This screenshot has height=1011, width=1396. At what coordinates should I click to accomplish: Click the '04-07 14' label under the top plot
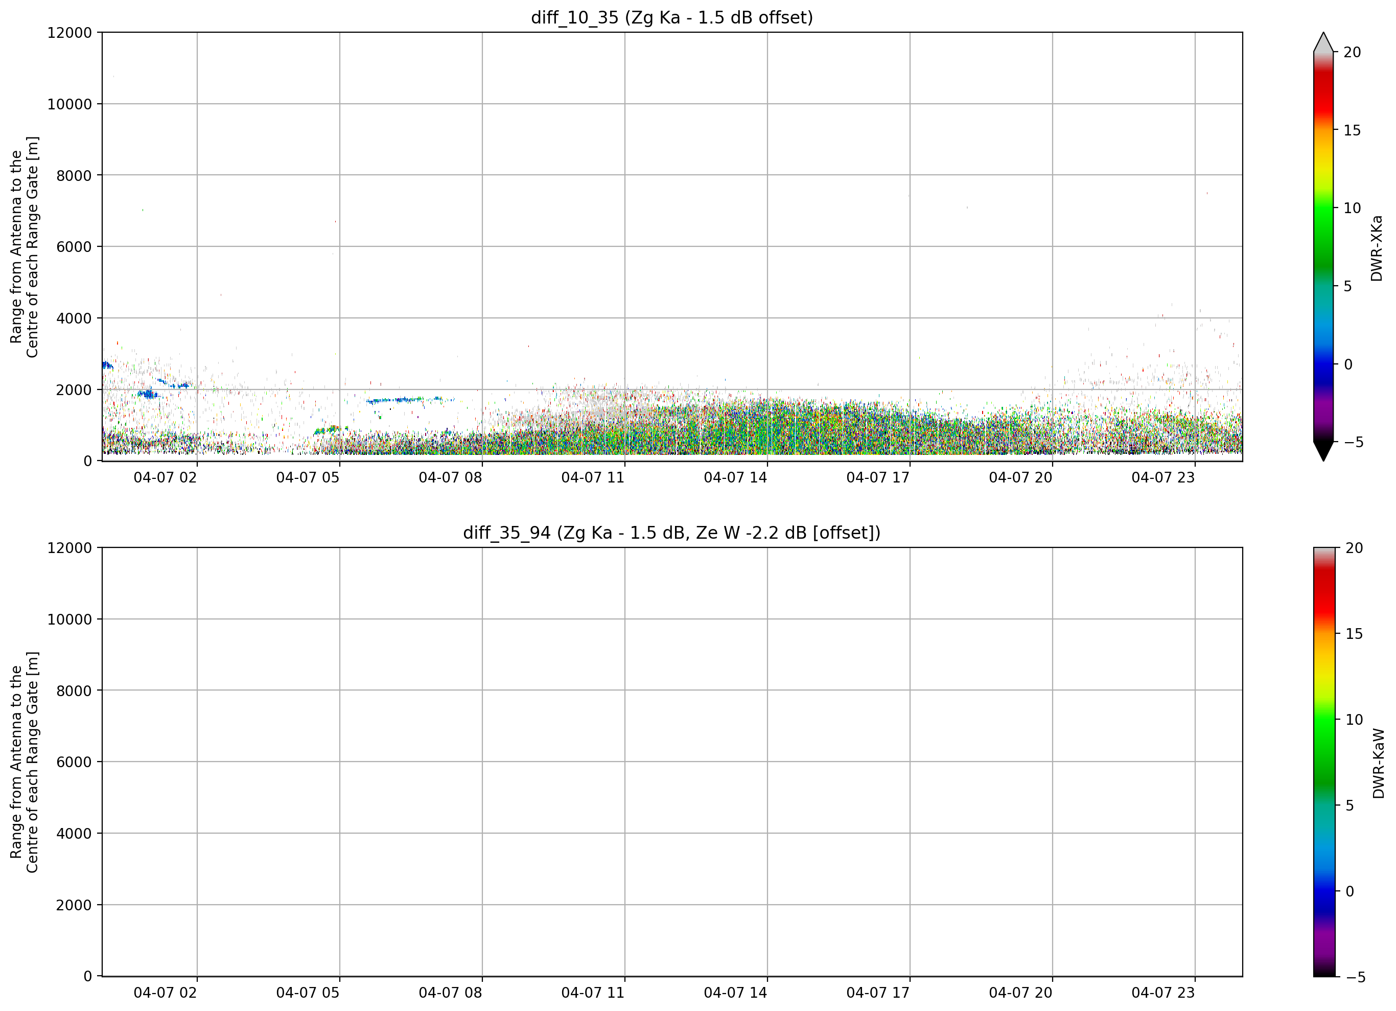[x=735, y=478]
